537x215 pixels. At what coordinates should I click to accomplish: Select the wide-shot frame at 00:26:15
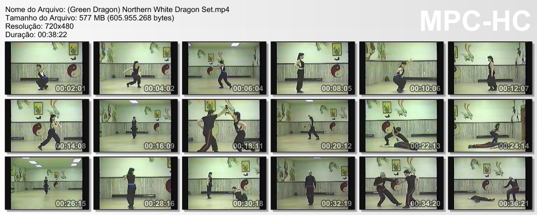click(x=47, y=183)
